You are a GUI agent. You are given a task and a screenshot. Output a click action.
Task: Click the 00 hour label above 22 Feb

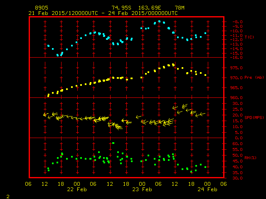point(77,184)
